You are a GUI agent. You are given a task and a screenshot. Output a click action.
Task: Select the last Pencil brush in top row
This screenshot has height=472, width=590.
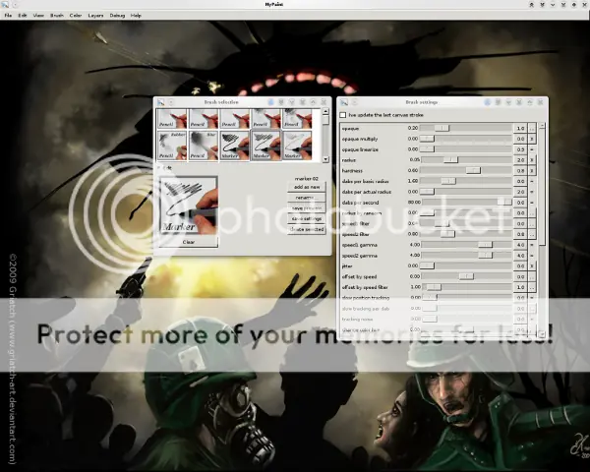297,119
